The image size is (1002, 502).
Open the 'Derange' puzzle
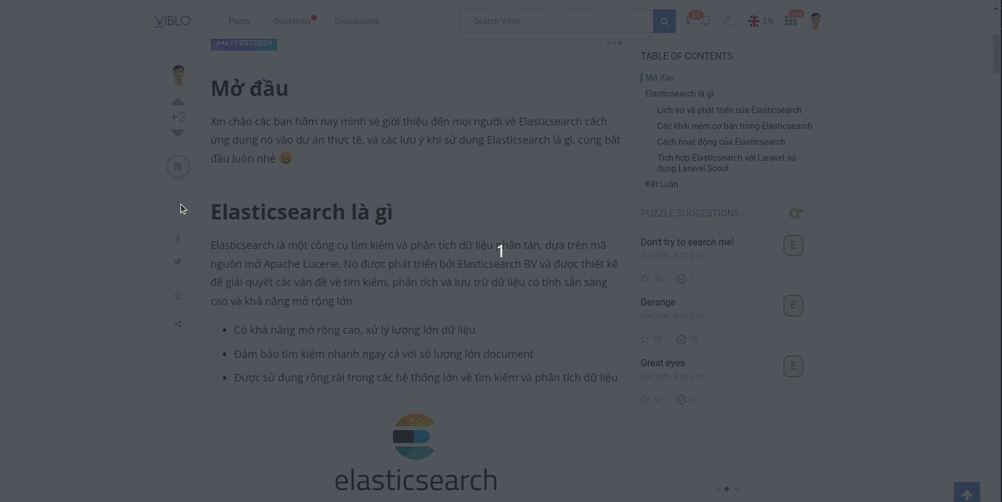click(x=658, y=302)
